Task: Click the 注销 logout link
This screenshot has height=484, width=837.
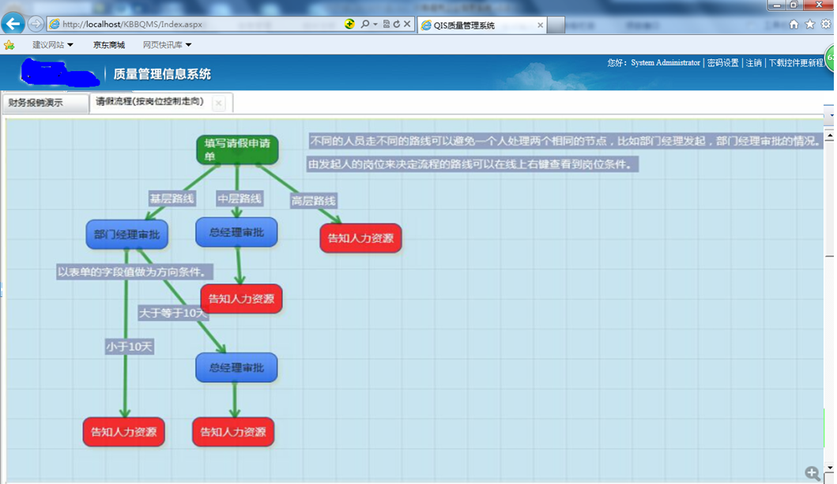Action: 754,62
